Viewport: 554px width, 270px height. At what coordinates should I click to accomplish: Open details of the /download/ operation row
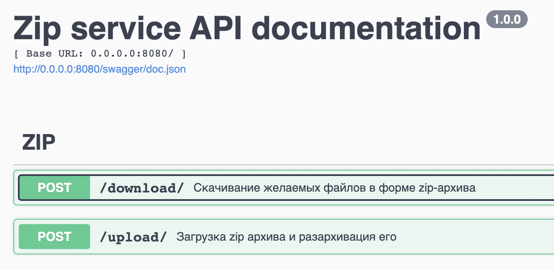pyautogui.click(x=312, y=188)
